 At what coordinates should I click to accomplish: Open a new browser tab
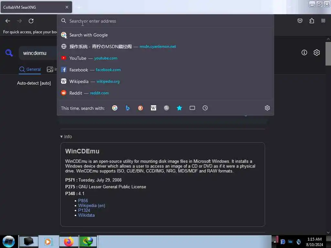[x=79, y=7]
